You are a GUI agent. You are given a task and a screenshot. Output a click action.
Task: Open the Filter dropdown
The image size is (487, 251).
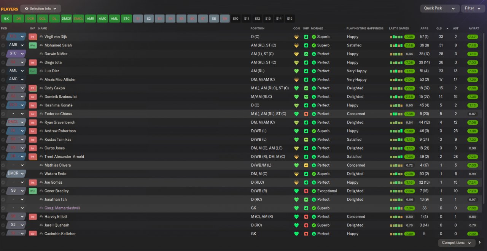(x=473, y=8)
